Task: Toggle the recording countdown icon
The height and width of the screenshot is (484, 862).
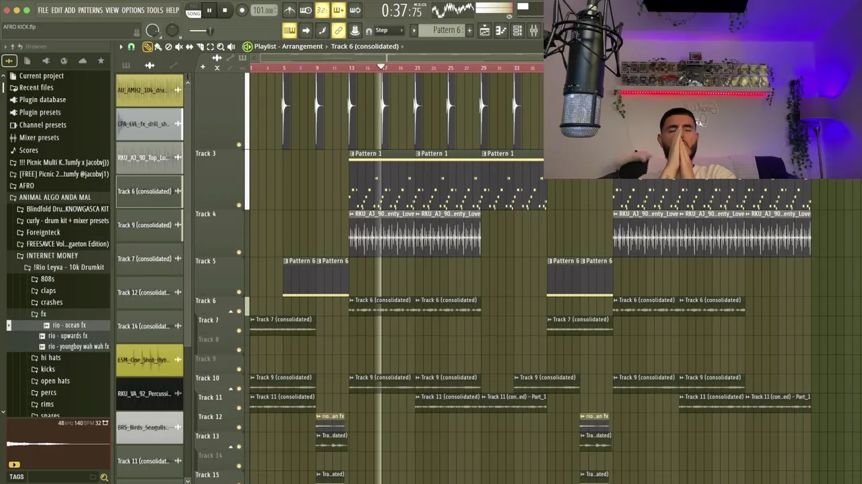Action: [x=322, y=10]
